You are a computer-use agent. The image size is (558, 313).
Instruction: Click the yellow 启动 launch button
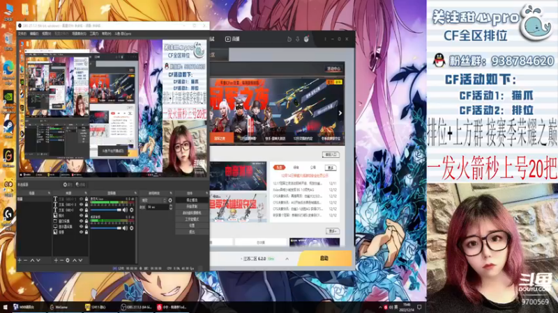[x=324, y=258]
